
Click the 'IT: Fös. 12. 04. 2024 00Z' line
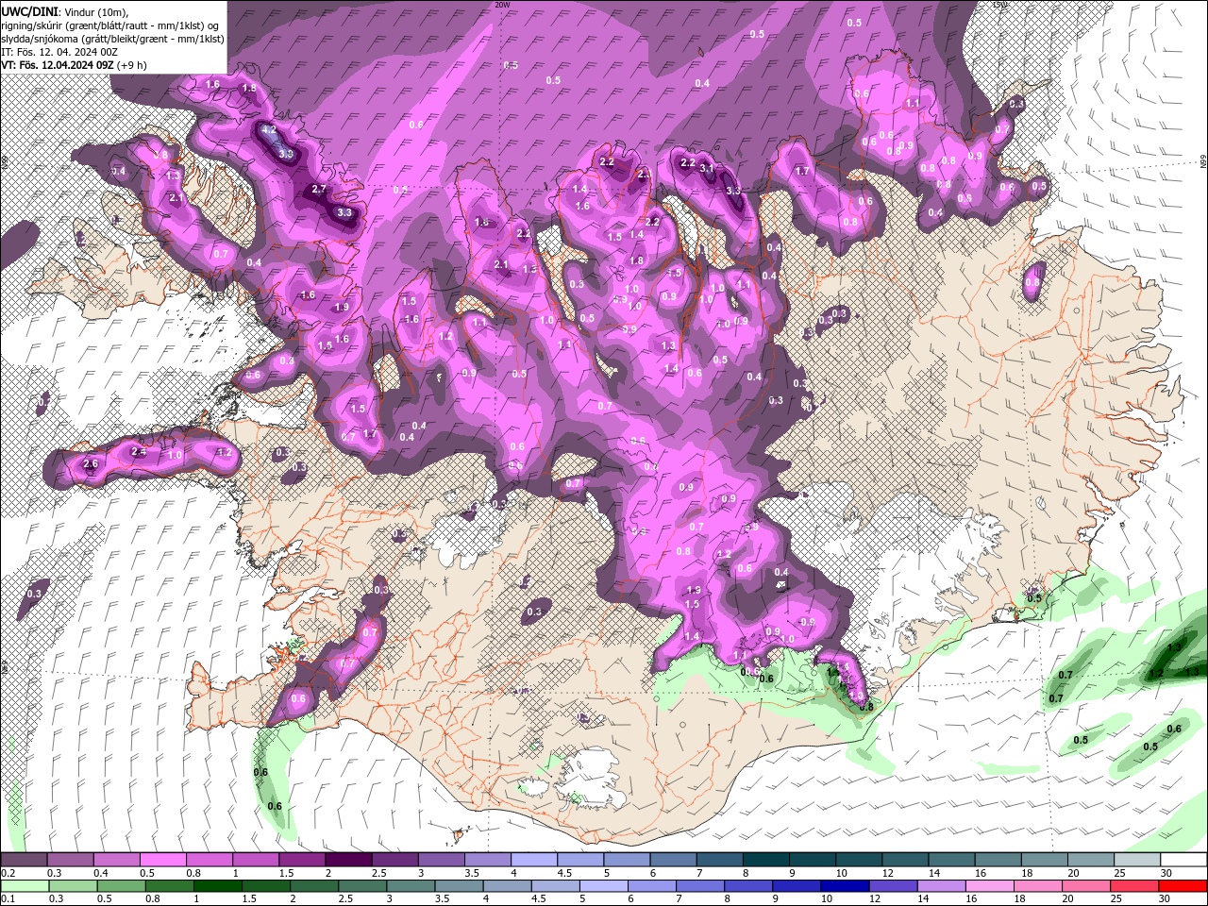tap(59, 52)
